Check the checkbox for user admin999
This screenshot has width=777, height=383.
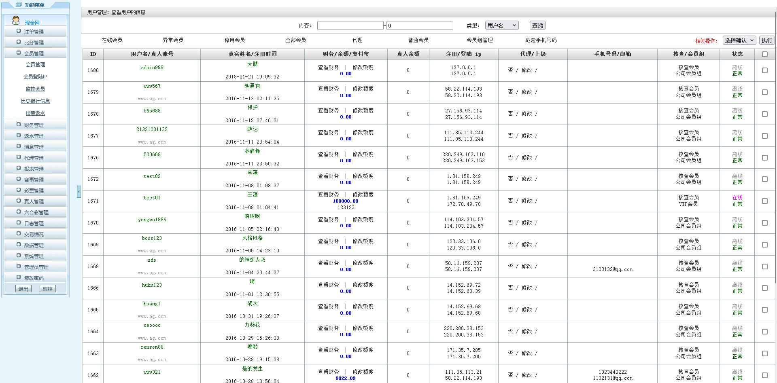[764, 70]
